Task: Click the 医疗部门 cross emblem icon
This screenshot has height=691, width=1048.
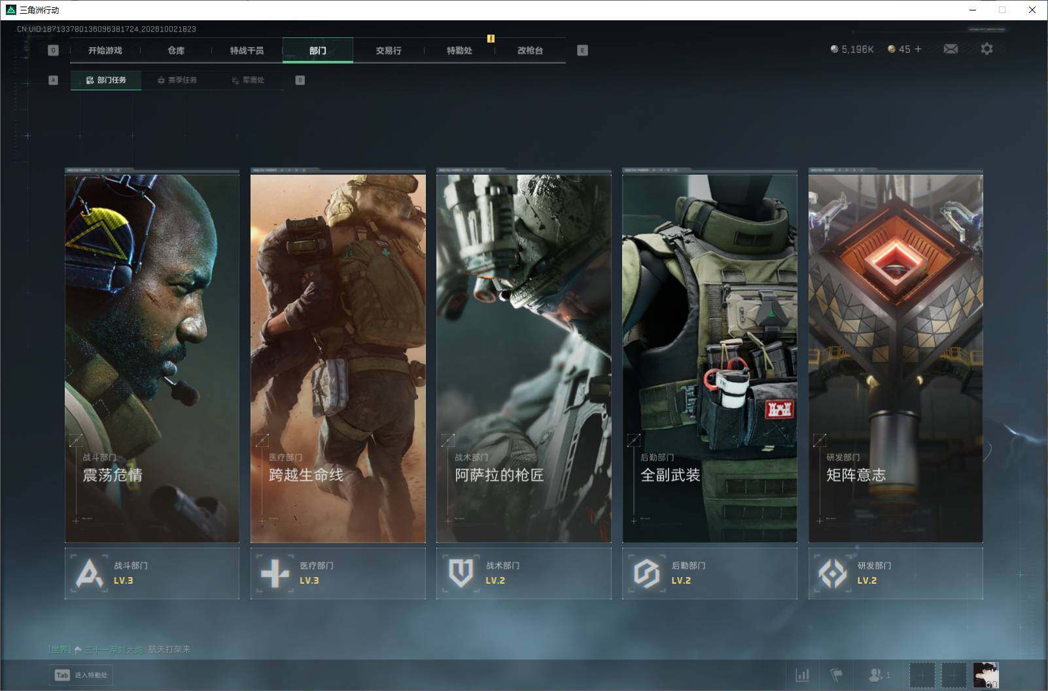Action: click(275, 574)
